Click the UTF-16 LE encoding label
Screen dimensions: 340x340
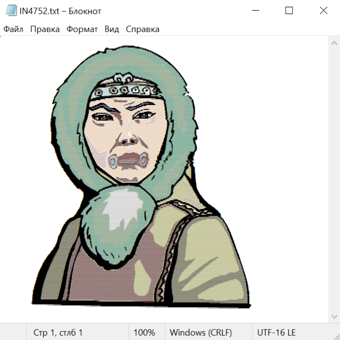pos(276,332)
